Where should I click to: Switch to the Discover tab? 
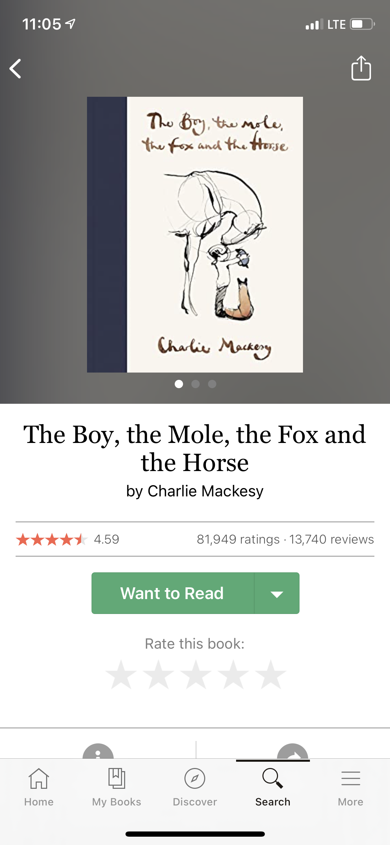coord(195,787)
